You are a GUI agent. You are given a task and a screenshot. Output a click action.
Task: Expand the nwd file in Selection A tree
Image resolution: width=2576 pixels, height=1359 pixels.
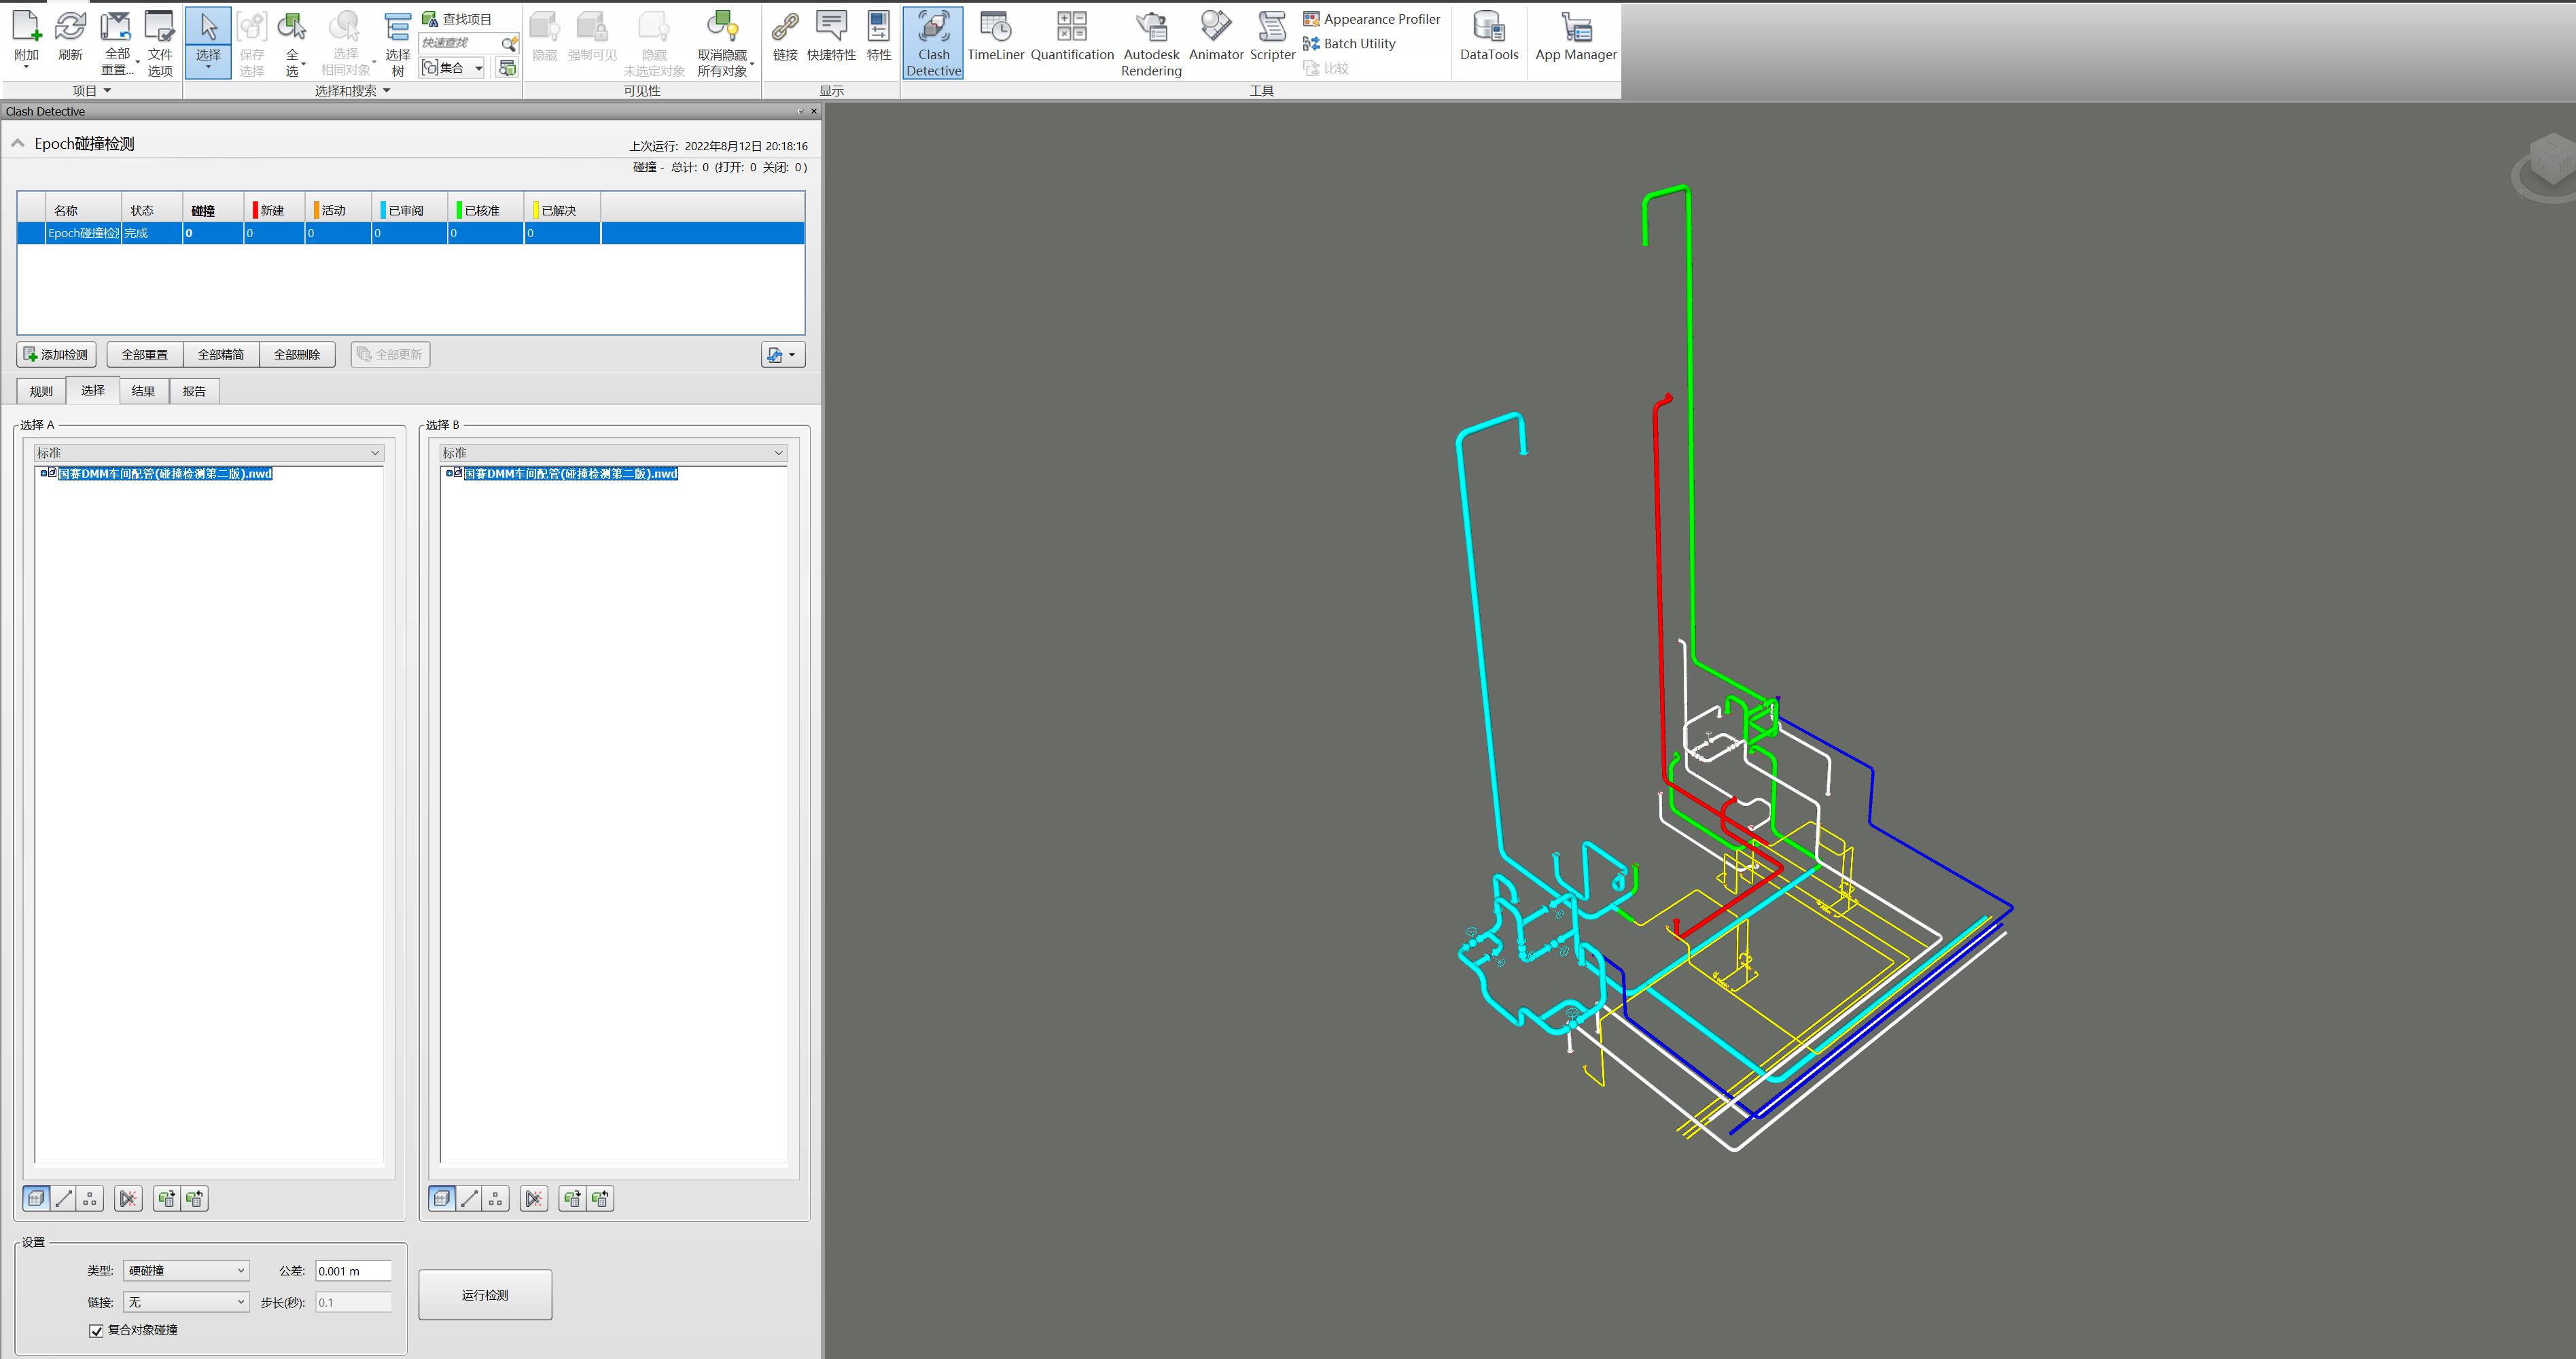pos(44,473)
